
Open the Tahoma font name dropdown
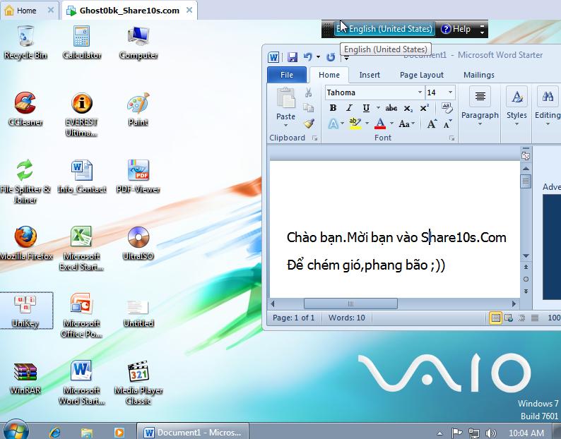(x=420, y=92)
